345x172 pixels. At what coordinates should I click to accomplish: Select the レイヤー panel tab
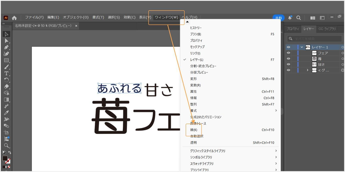[x=309, y=29]
